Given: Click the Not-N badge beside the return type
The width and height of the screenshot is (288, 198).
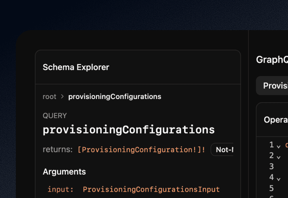Looking at the screenshot, I should click(x=222, y=150).
